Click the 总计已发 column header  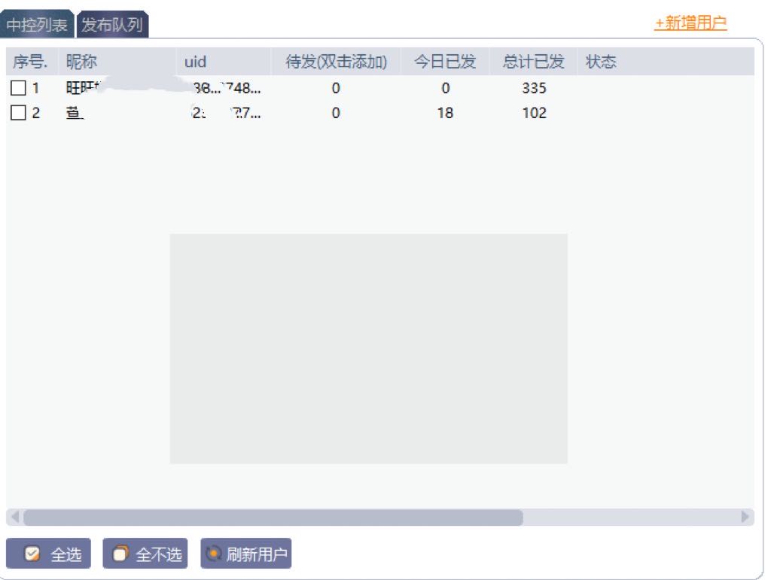533,62
